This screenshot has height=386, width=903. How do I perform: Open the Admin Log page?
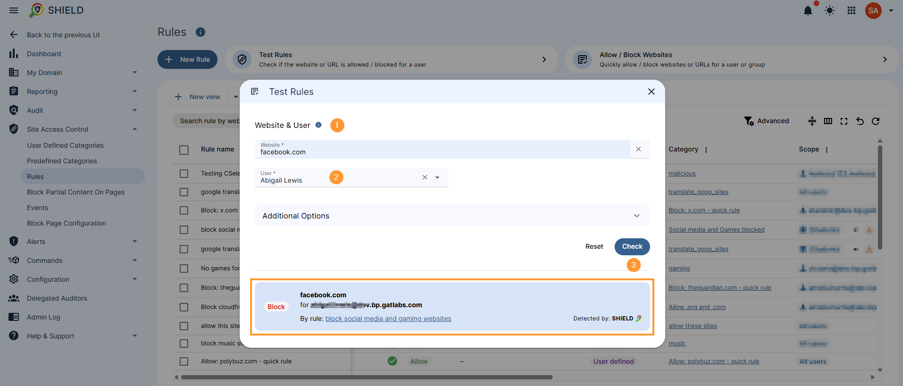click(43, 317)
